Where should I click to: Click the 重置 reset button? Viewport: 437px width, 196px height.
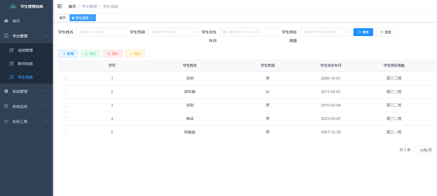tap(386, 32)
